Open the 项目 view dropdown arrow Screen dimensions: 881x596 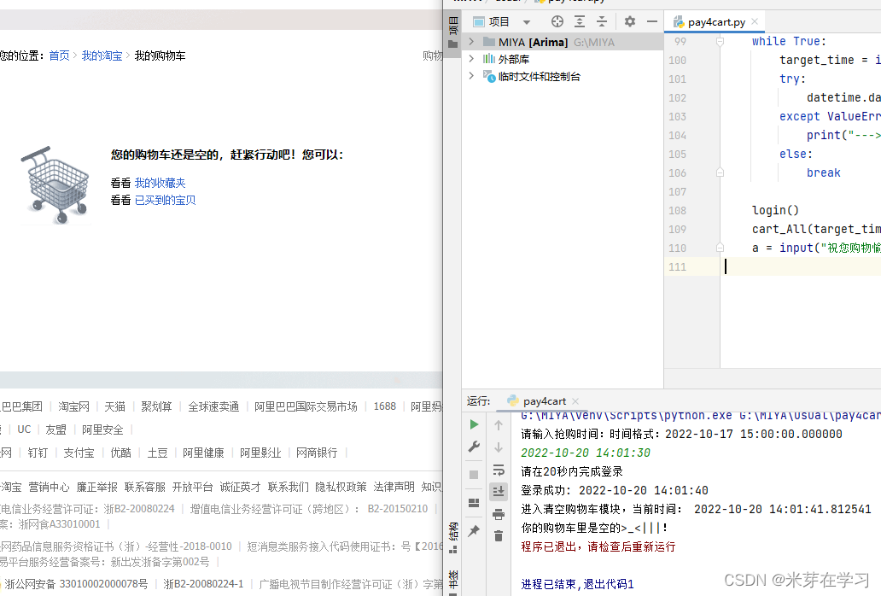[x=527, y=22]
